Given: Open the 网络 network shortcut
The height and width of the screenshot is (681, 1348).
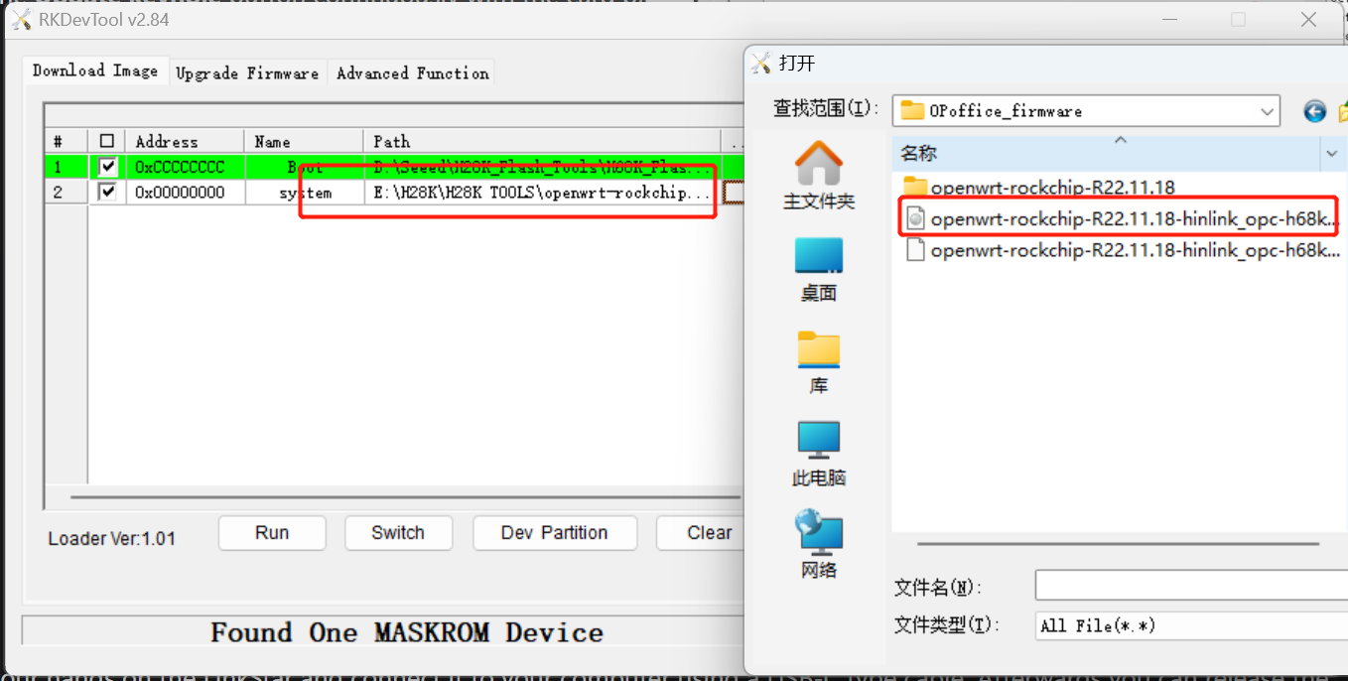Looking at the screenshot, I should click(818, 544).
